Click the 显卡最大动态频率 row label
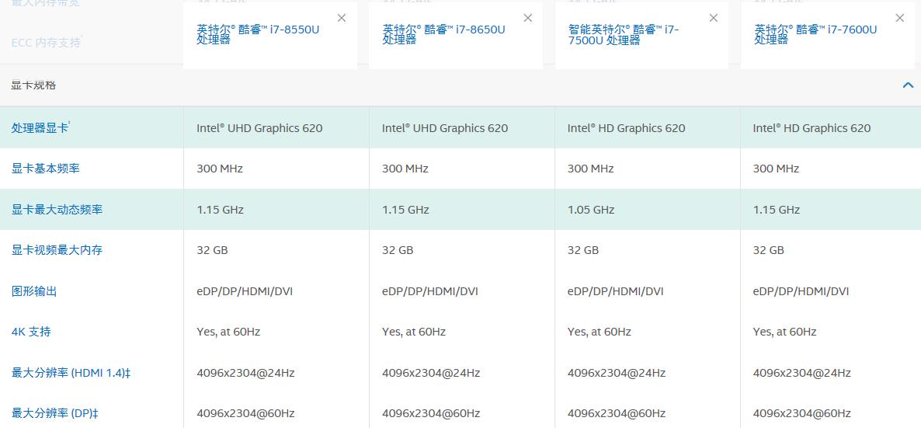The height and width of the screenshot is (428, 921). click(57, 209)
